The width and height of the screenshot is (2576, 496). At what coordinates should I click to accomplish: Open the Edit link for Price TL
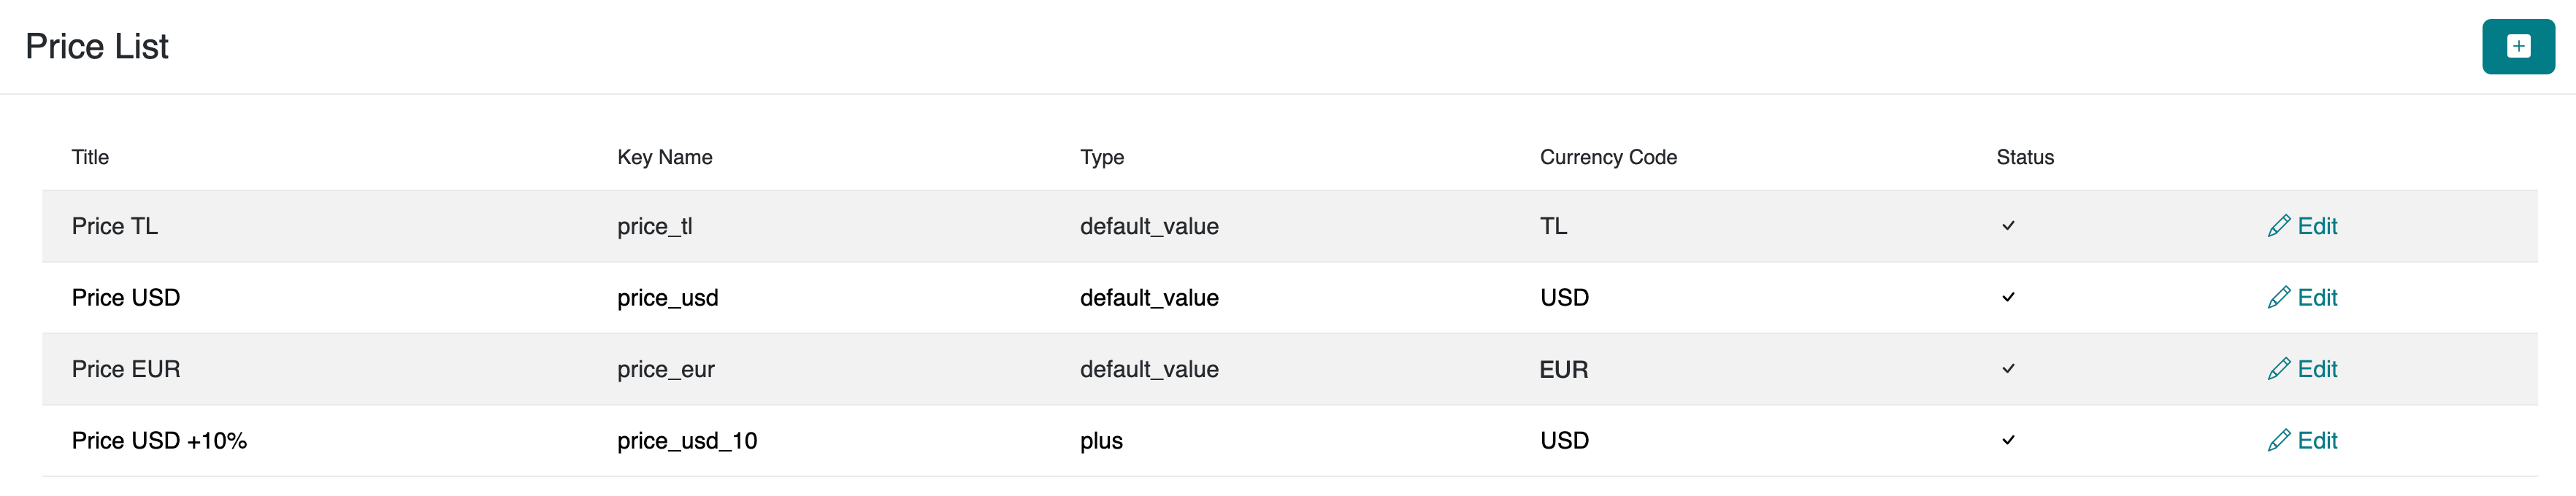2316,227
